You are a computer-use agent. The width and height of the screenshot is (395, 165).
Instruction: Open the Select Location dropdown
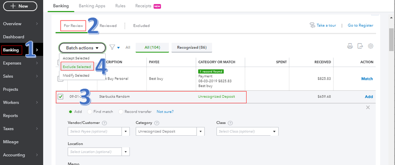(x=126, y=152)
